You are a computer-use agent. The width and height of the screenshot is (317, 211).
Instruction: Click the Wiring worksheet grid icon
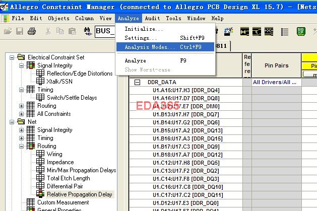[40, 154]
